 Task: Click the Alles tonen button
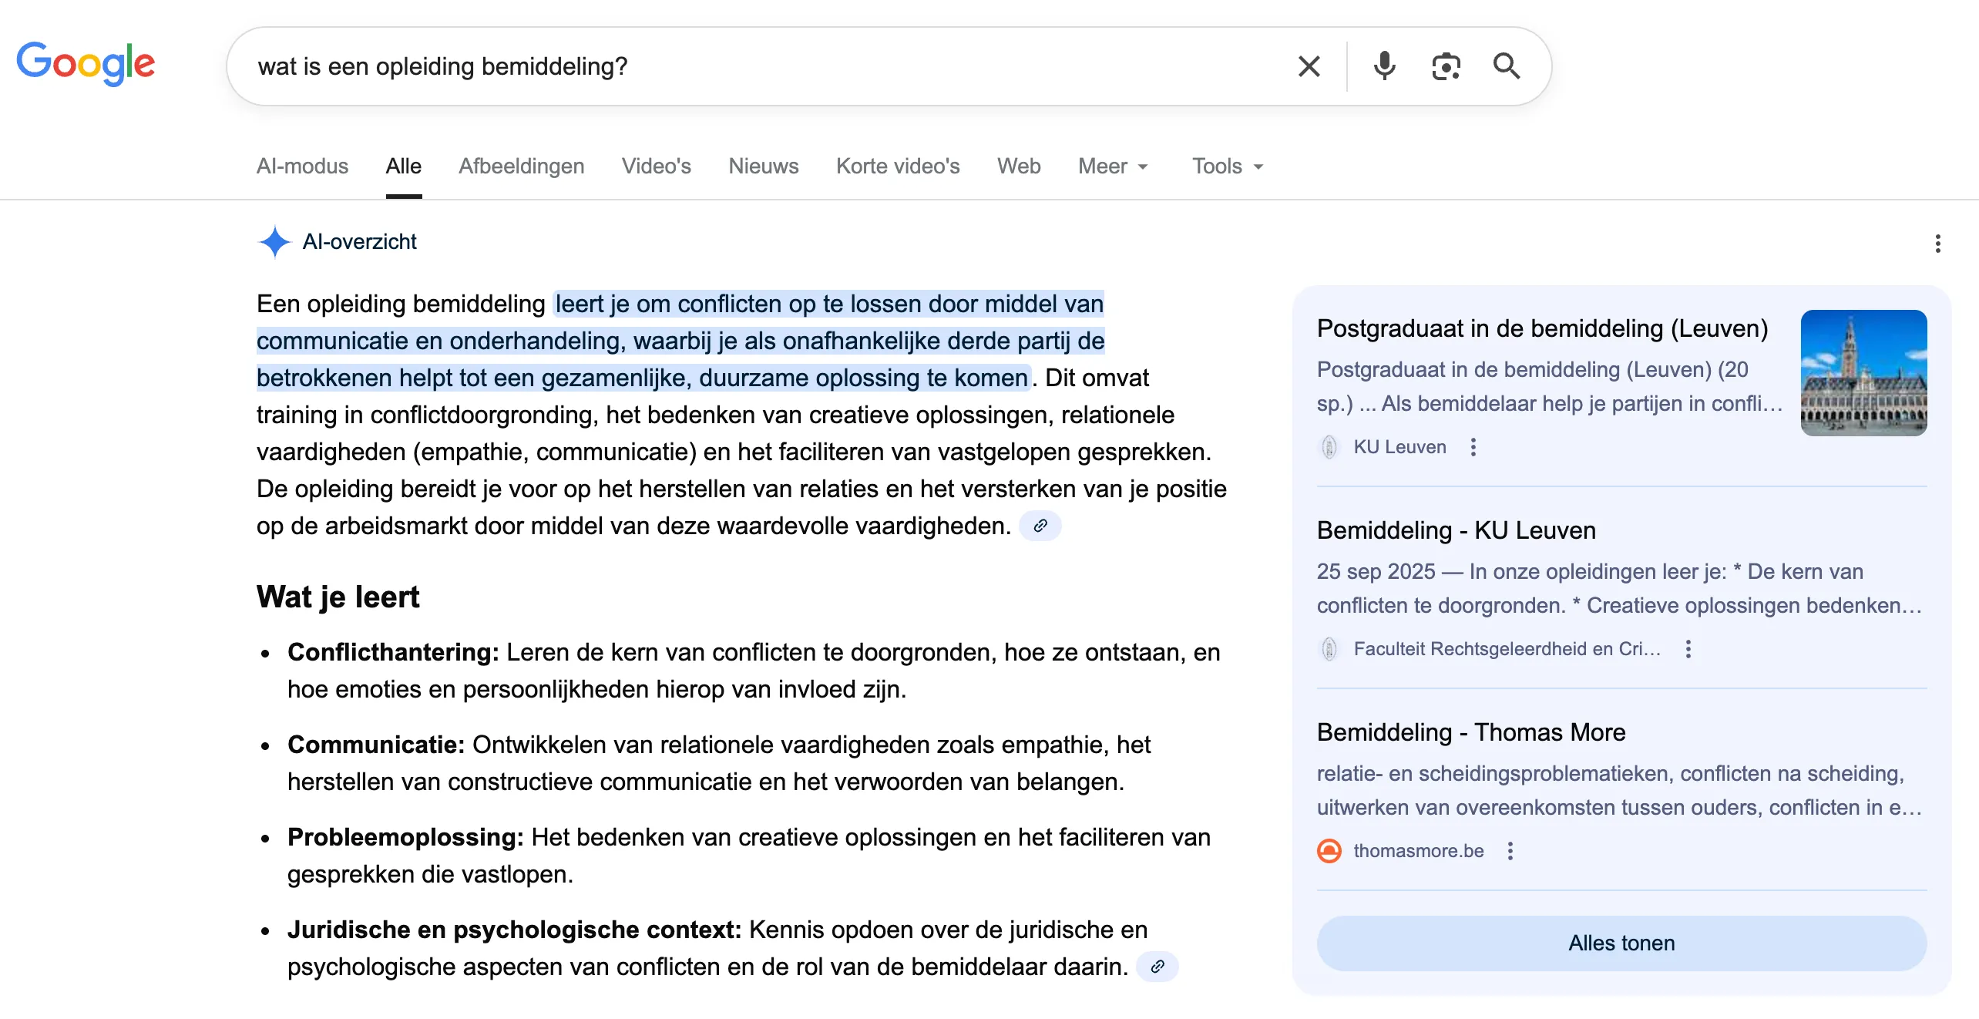(1621, 943)
